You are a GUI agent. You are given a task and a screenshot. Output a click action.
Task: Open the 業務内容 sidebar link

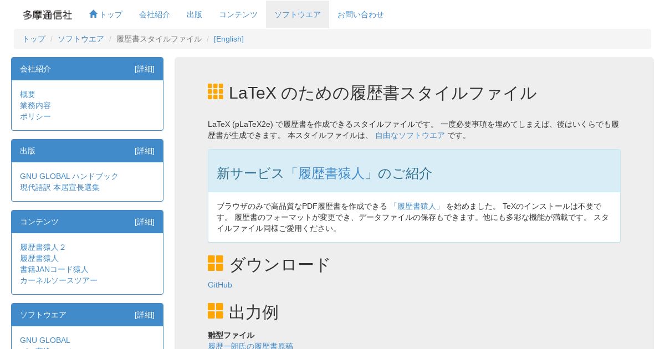tap(35, 105)
